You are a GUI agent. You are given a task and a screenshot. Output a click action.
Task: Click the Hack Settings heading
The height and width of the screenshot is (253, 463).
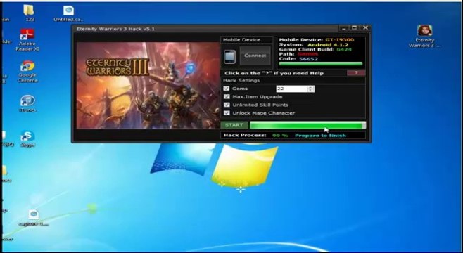[241, 81]
